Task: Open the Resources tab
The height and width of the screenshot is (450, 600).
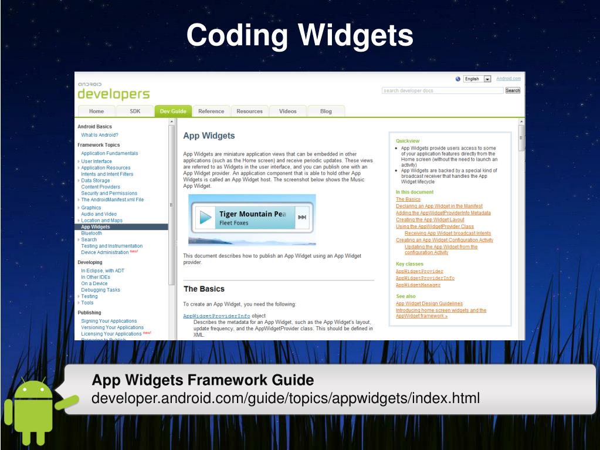Action: click(x=249, y=111)
